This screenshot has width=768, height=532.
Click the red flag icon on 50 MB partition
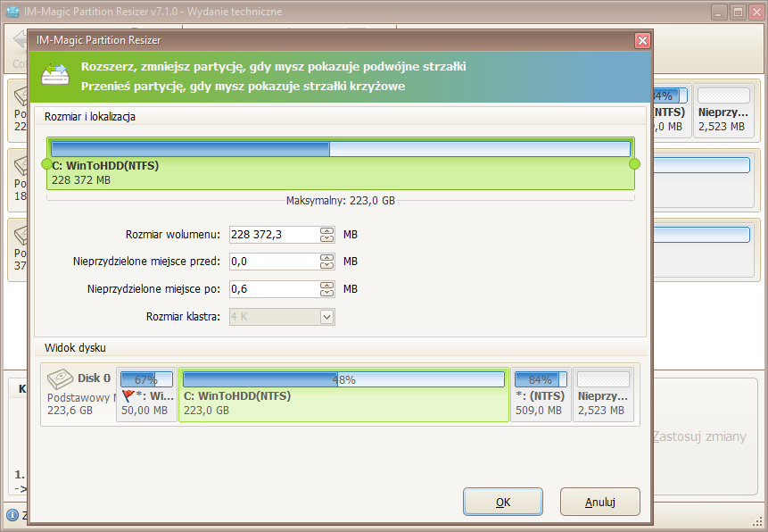[x=128, y=395]
